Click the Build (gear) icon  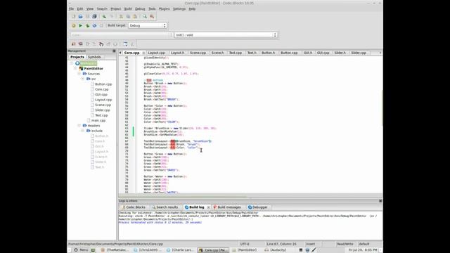point(73,25)
